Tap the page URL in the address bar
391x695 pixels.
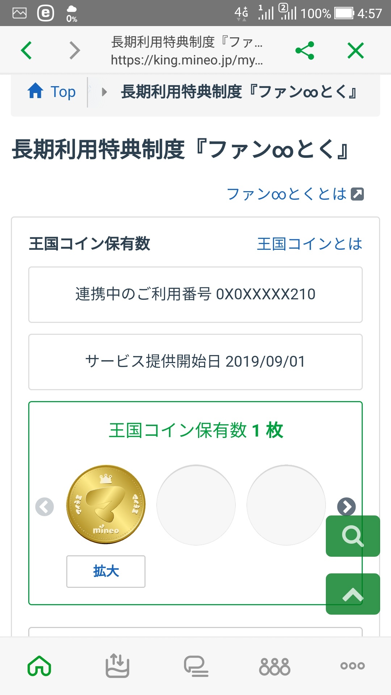tap(187, 60)
